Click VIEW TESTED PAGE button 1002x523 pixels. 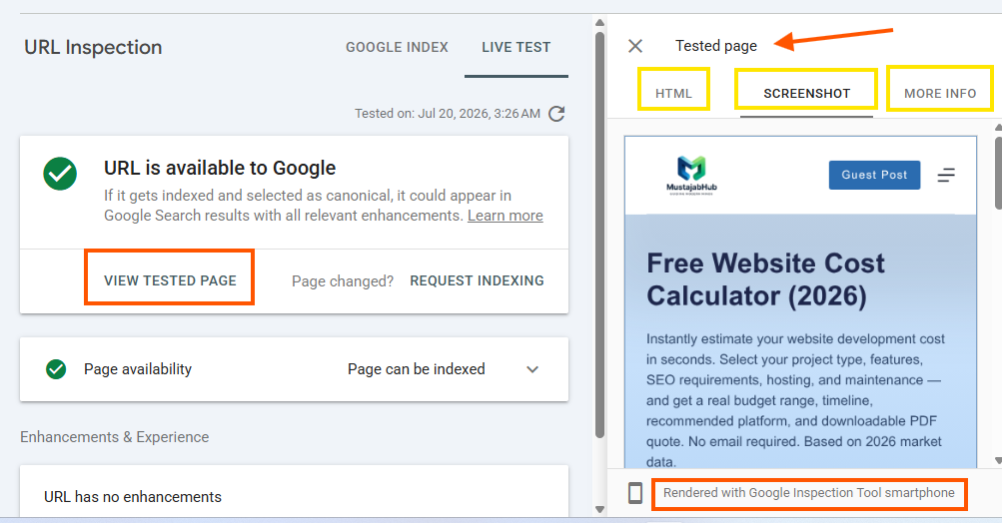click(170, 280)
